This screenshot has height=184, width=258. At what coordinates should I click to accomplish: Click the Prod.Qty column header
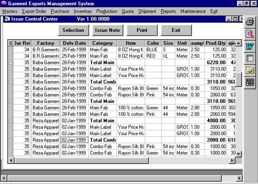(x=216, y=43)
